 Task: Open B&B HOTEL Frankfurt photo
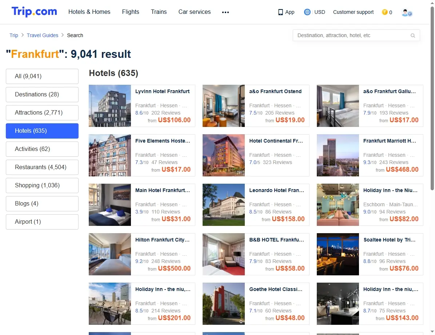tap(224, 254)
